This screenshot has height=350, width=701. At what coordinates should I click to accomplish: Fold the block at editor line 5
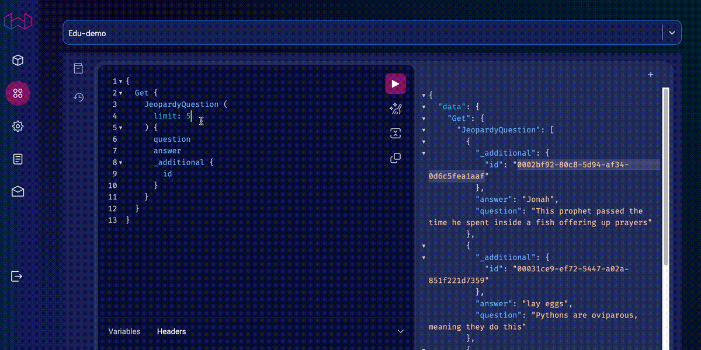click(x=120, y=128)
